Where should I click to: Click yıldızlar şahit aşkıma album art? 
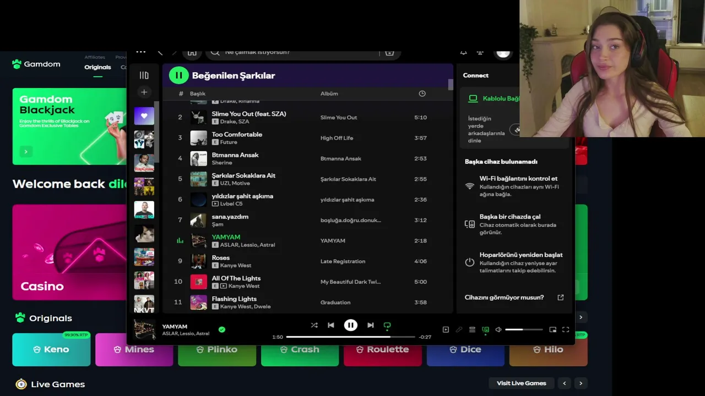click(198, 200)
